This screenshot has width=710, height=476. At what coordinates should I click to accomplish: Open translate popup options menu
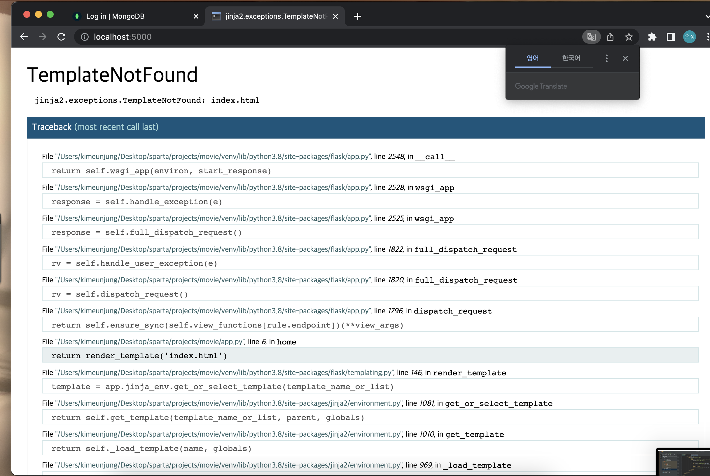tap(606, 58)
